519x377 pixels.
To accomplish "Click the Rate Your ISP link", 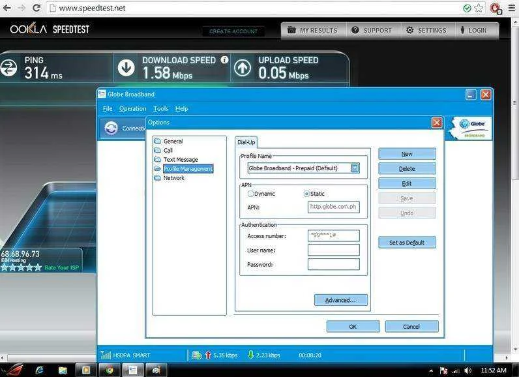I will coord(61,267).
